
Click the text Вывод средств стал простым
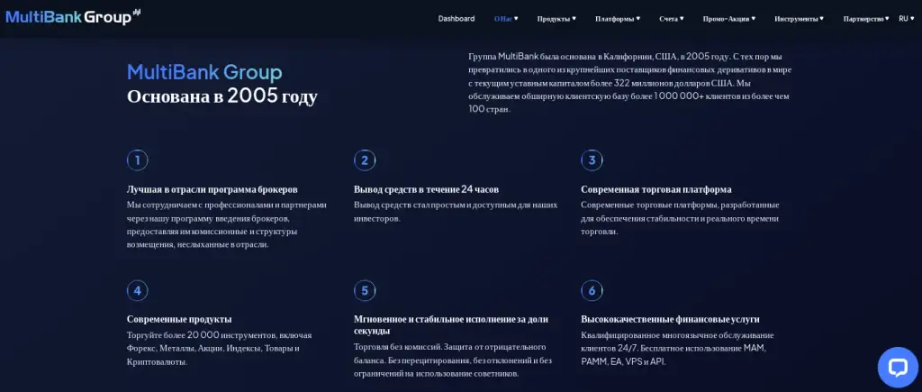[x=456, y=212]
